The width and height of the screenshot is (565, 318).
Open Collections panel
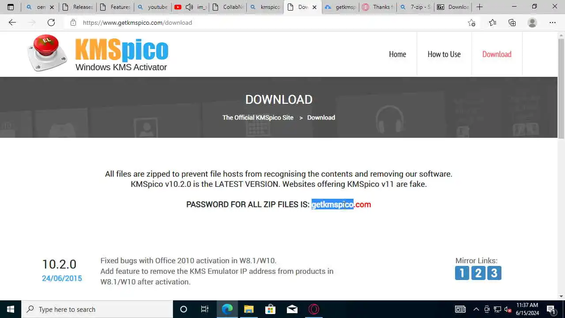coord(512,23)
